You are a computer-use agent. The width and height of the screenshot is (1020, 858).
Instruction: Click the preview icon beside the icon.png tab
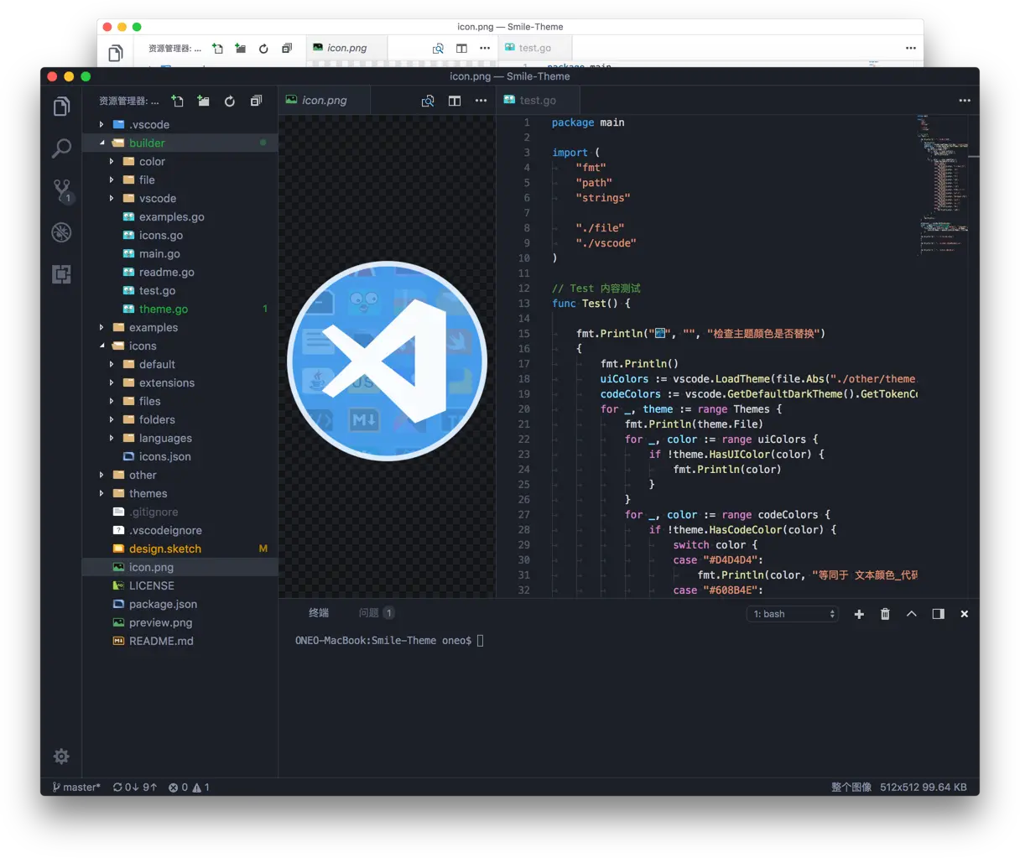tap(428, 101)
